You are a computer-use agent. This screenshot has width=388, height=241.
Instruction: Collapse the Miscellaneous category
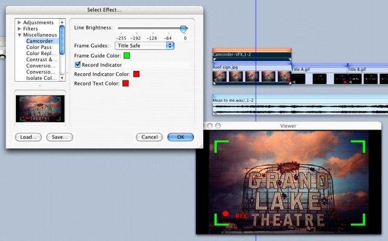point(19,35)
